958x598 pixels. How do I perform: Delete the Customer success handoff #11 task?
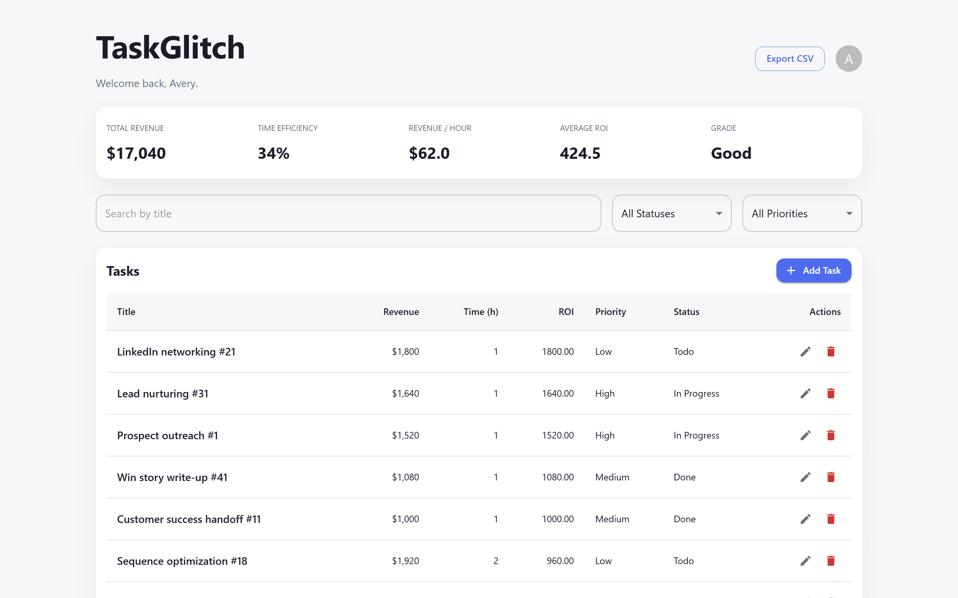(x=831, y=519)
